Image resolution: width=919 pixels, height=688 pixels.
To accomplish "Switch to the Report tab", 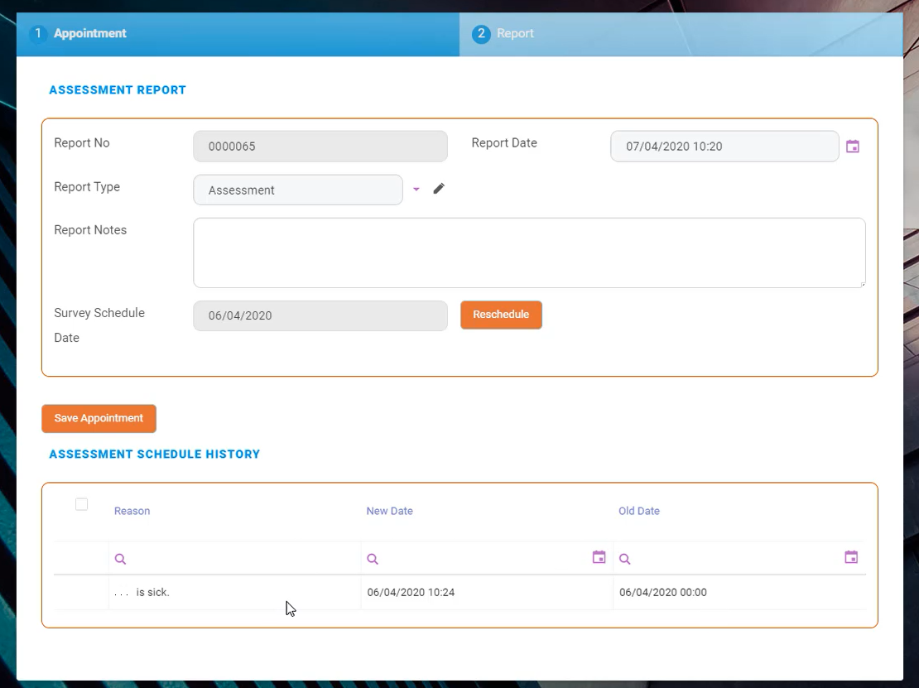I will (515, 34).
